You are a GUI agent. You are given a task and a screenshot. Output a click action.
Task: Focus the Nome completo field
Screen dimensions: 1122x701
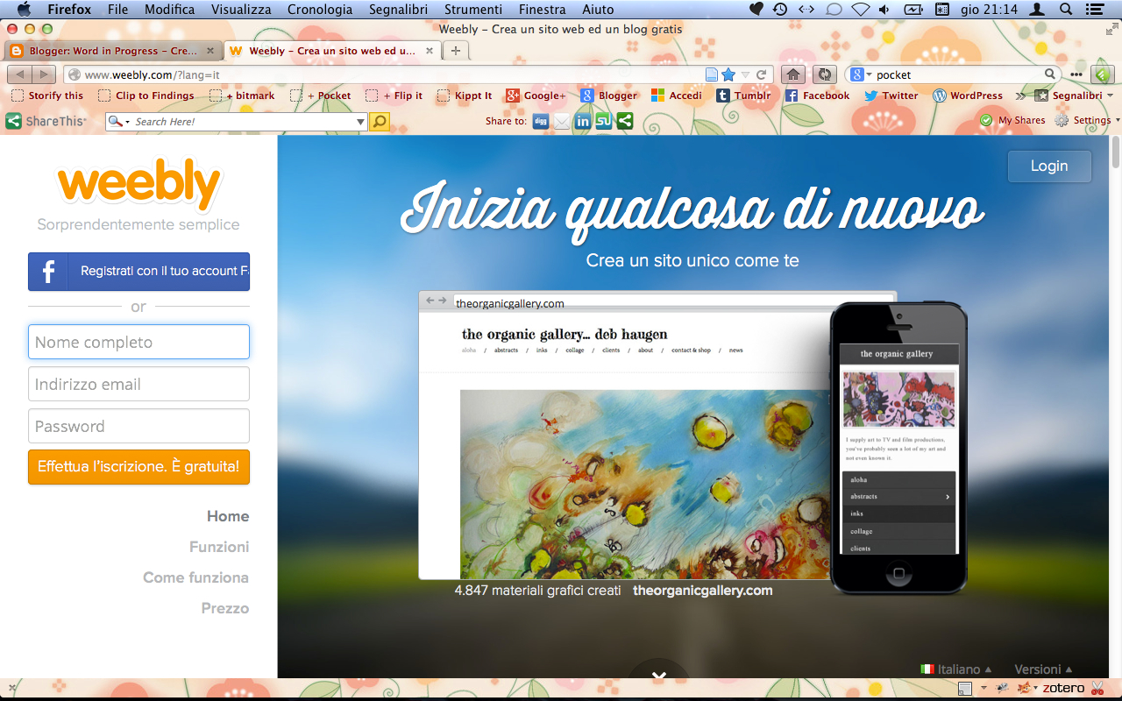click(x=138, y=342)
